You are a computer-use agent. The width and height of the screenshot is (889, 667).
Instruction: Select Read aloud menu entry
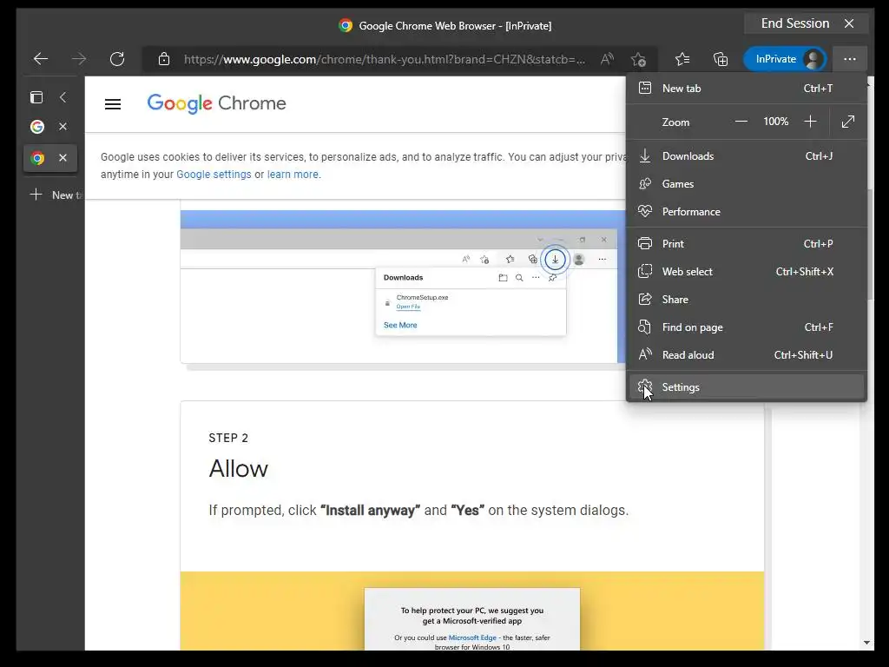[x=746, y=355]
